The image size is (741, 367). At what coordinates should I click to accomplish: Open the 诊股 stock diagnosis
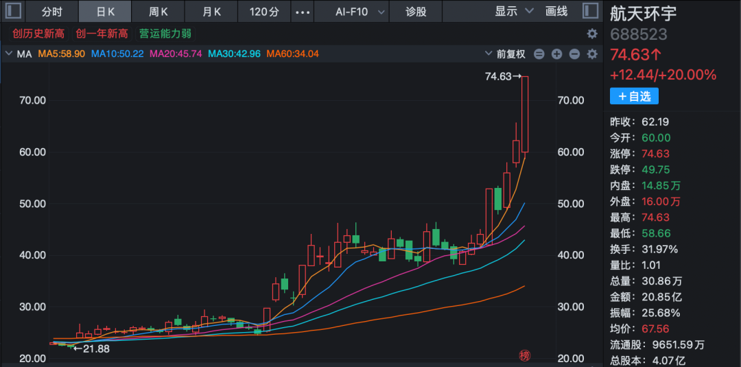tap(415, 12)
